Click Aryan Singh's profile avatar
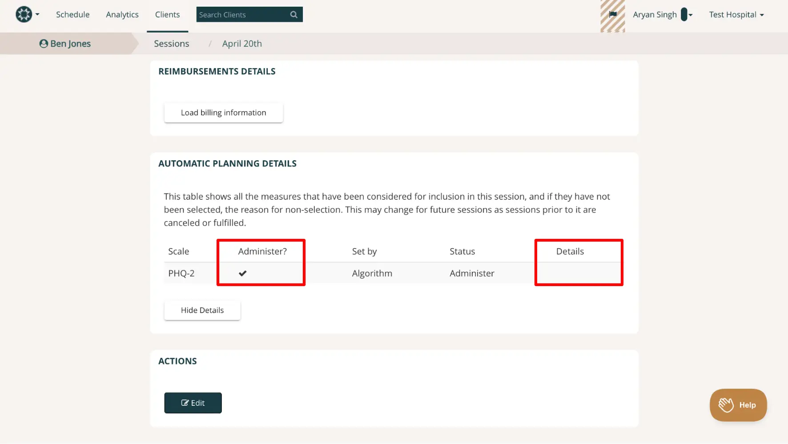This screenshot has width=788, height=444. click(683, 14)
